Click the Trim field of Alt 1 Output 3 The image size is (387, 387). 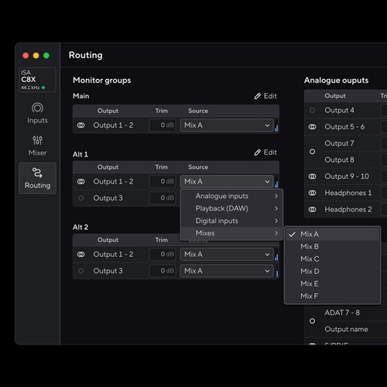click(163, 198)
